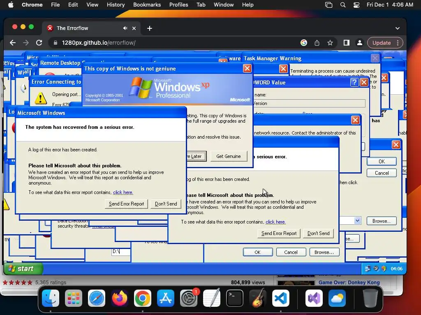Click Send Error Report in front Microsoft Windows dialog
This screenshot has height=315, width=421.
(127, 204)
